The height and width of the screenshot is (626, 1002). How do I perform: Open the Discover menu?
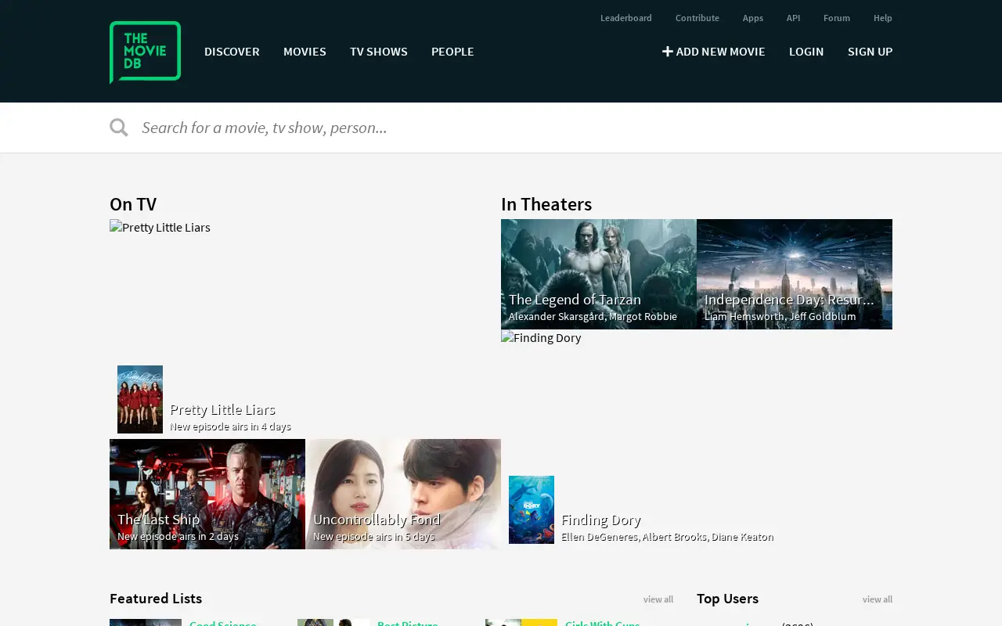tap(232, 52)
